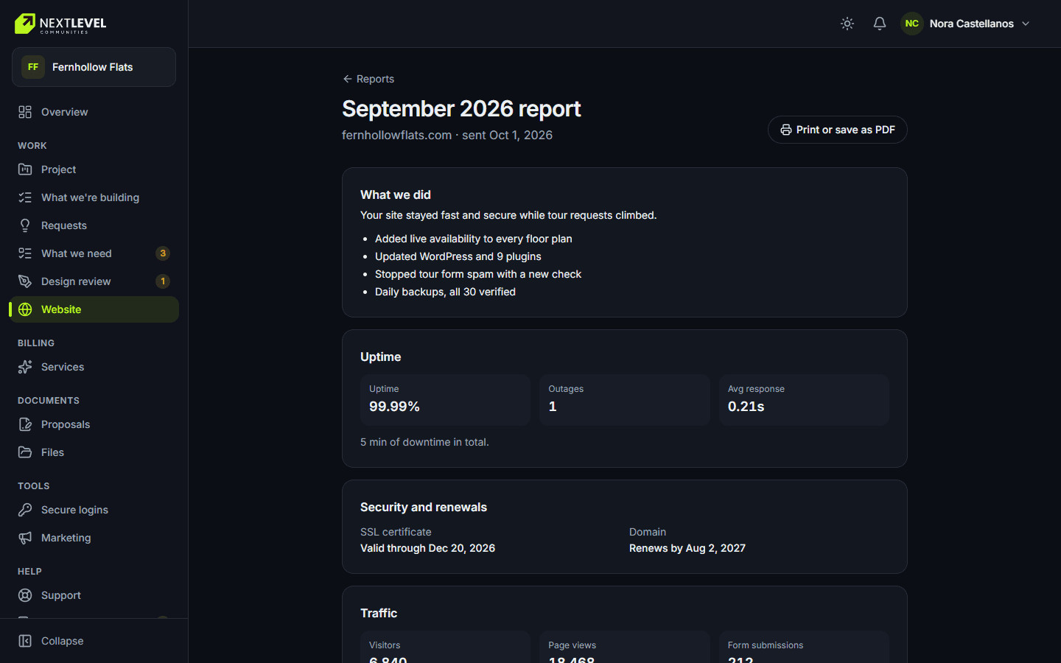Viewport: 1061px width, 663px height.
Task: Click the Website globe icon
Action: pos(25,309)
